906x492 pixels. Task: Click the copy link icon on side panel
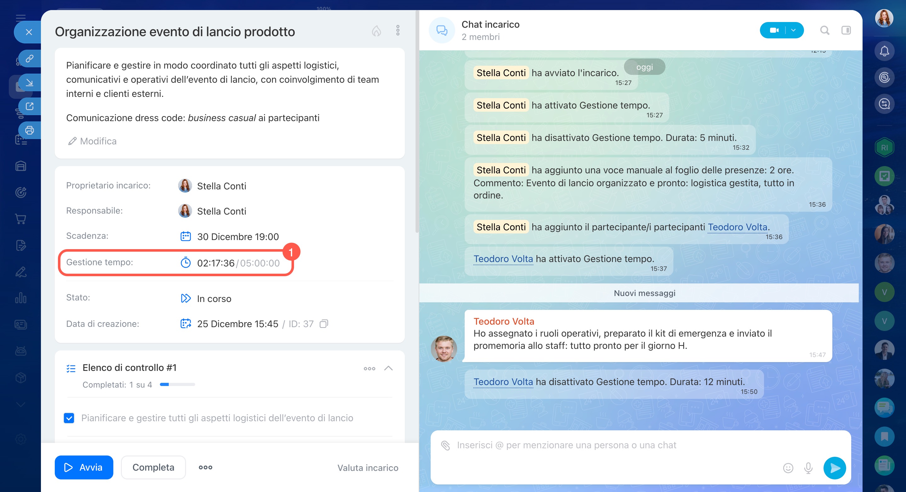tap(30, 58)
